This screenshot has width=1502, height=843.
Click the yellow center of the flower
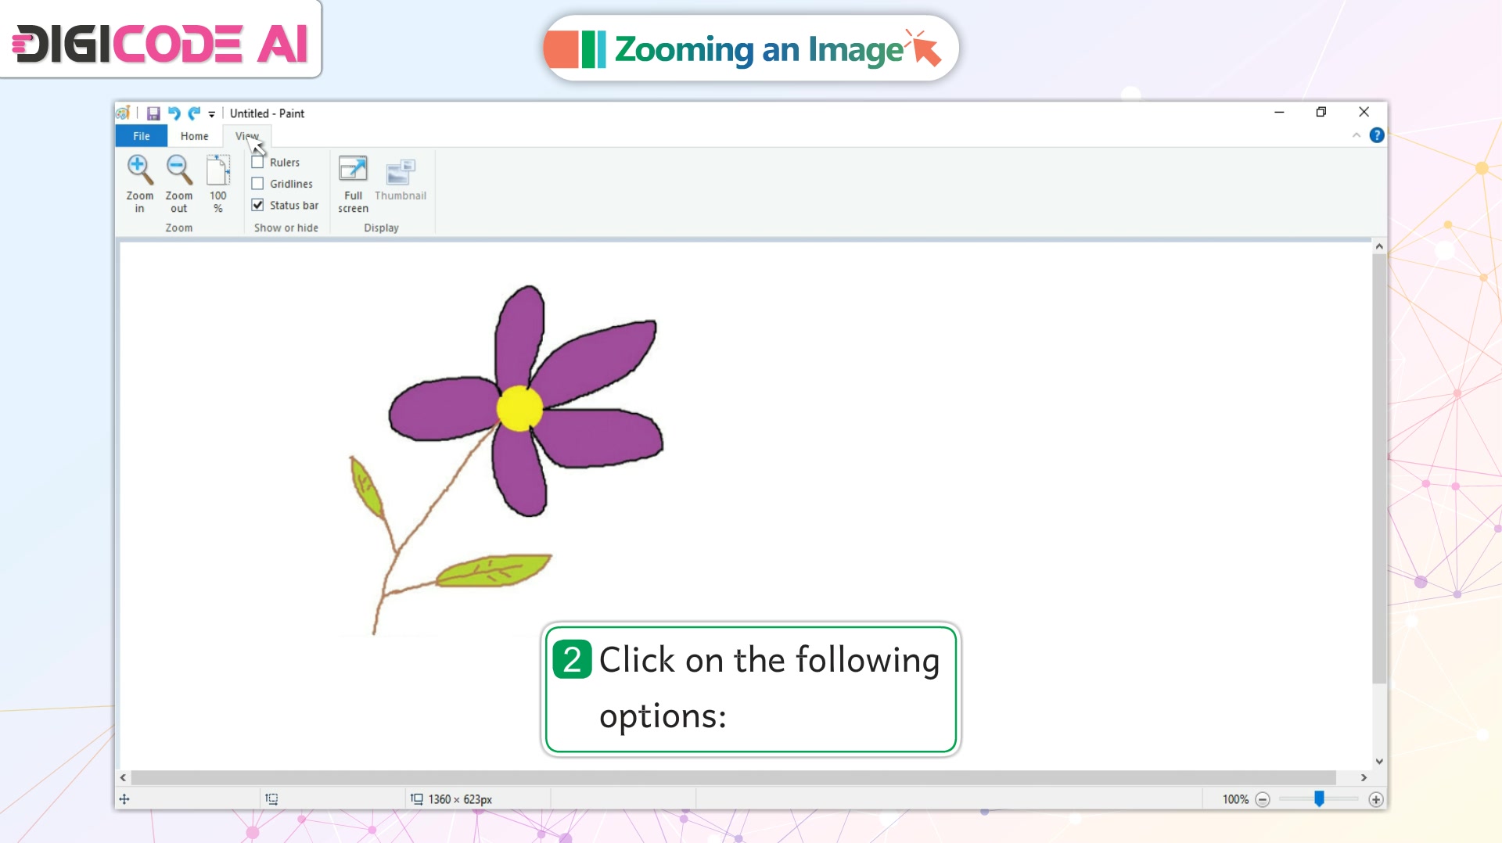(519, 408)
